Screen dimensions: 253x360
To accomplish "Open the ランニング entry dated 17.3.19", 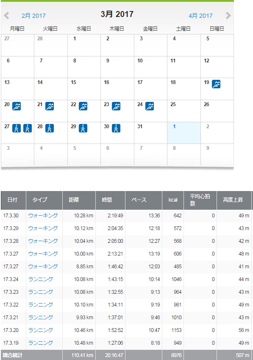I will pos(41,343).
